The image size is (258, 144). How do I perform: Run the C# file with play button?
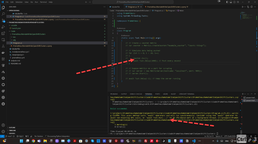(x=243, y=7)
